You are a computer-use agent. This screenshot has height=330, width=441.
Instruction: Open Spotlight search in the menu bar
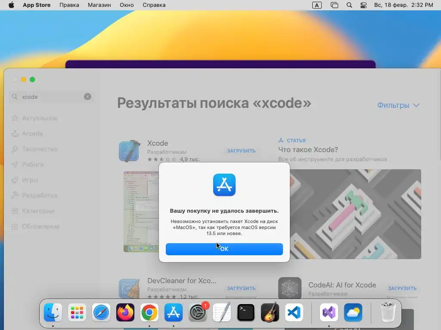point(349,5)
